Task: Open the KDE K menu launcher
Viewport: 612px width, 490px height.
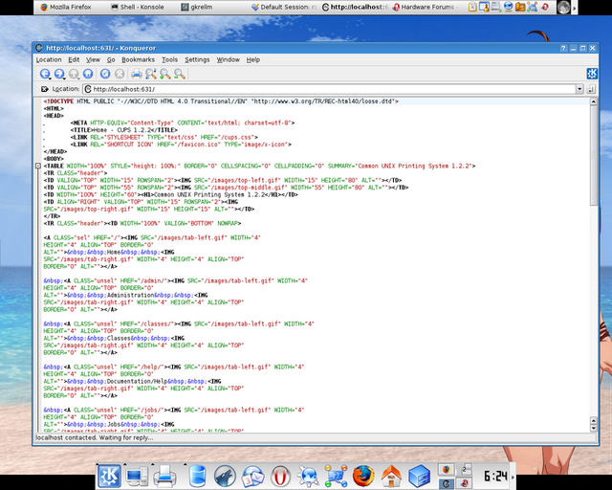Action: [104, 476]
